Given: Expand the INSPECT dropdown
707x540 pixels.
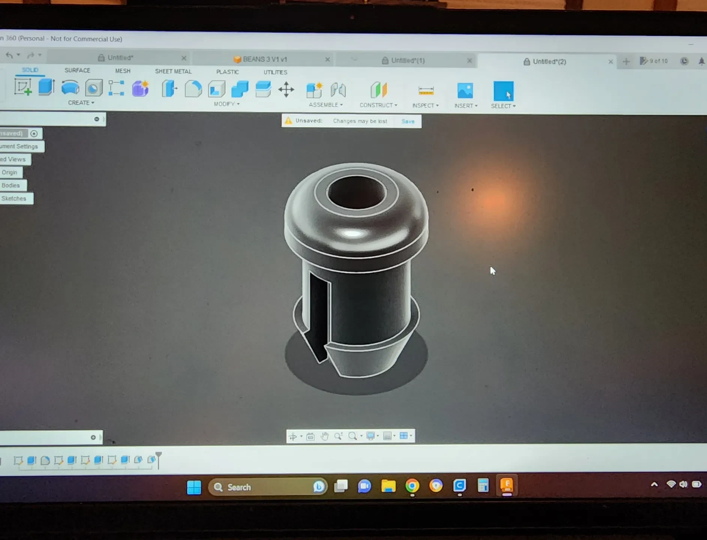Looking at the screenshot, I should coord(425,105).
